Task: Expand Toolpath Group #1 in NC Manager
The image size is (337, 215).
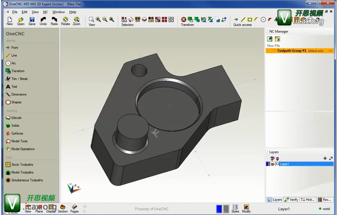Action: click(x=291, y=51)
